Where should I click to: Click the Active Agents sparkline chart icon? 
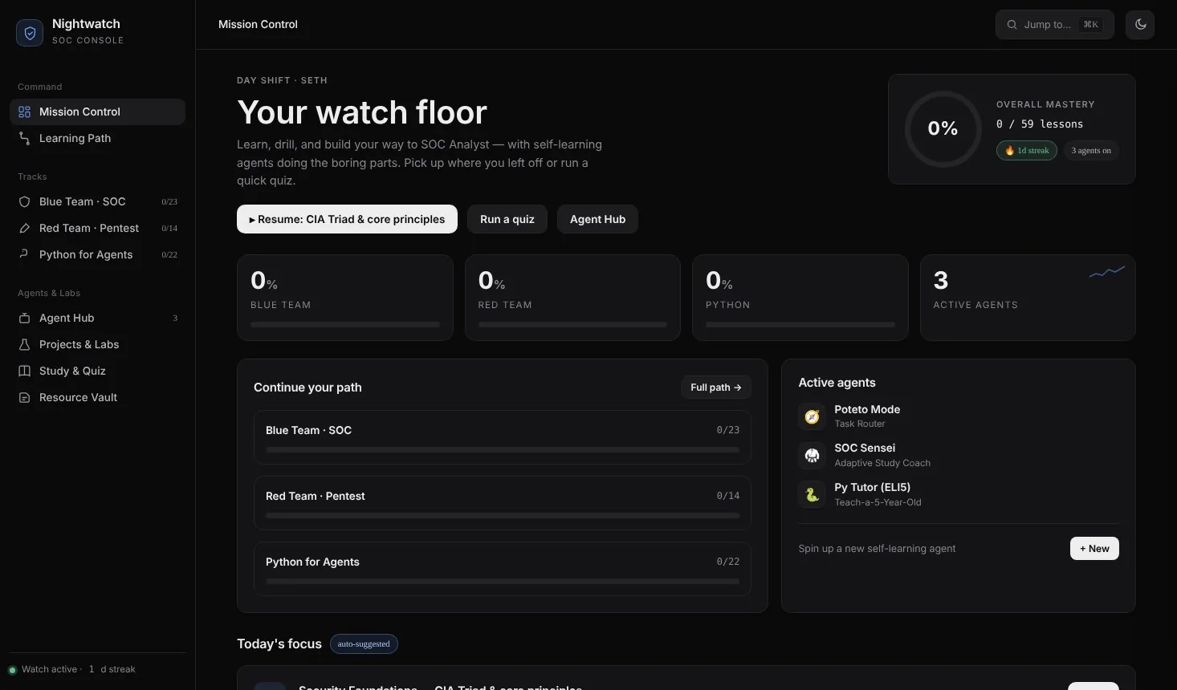(x=1107, y=272)
